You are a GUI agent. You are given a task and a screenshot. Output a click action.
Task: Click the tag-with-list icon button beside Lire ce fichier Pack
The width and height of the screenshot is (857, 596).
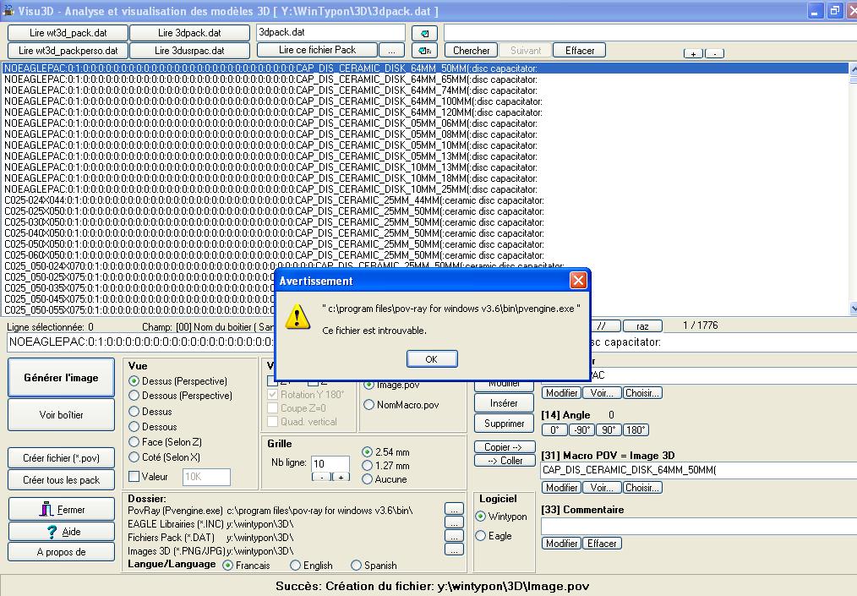424,51
